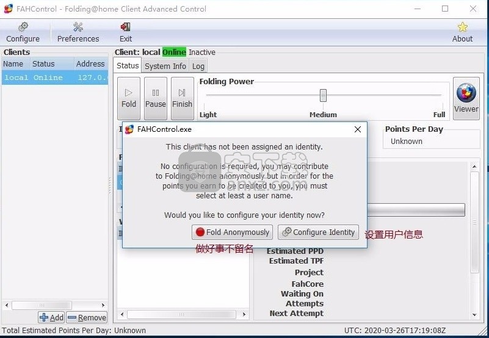
Task: Click the FahCore label
Action: (x=307, y=284)
